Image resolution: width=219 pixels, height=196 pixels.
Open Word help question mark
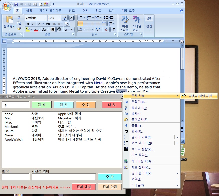181,11
